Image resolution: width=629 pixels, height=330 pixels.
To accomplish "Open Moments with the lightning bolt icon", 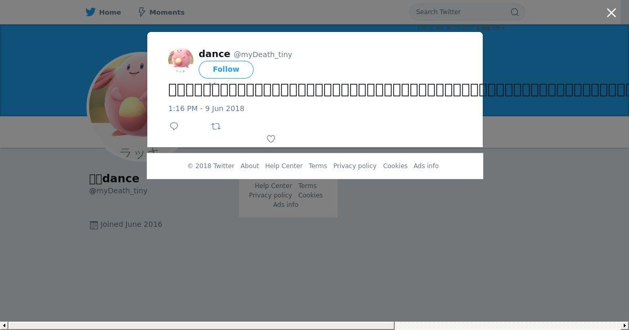I will point(142,12).
